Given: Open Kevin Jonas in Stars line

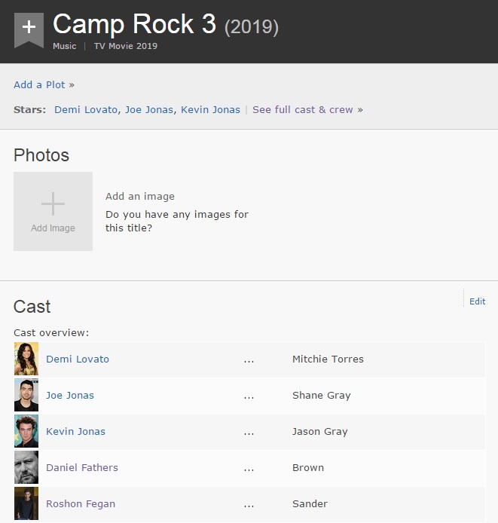Looking at the screenshot, I should tap(210, 110).
